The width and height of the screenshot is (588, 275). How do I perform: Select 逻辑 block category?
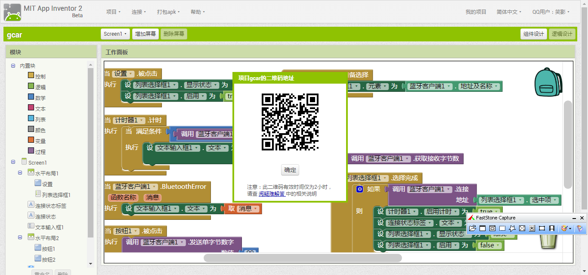click(x=36, y=87)
